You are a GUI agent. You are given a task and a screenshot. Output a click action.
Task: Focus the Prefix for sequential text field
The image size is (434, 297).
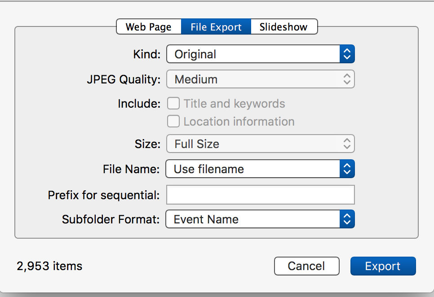261,195
